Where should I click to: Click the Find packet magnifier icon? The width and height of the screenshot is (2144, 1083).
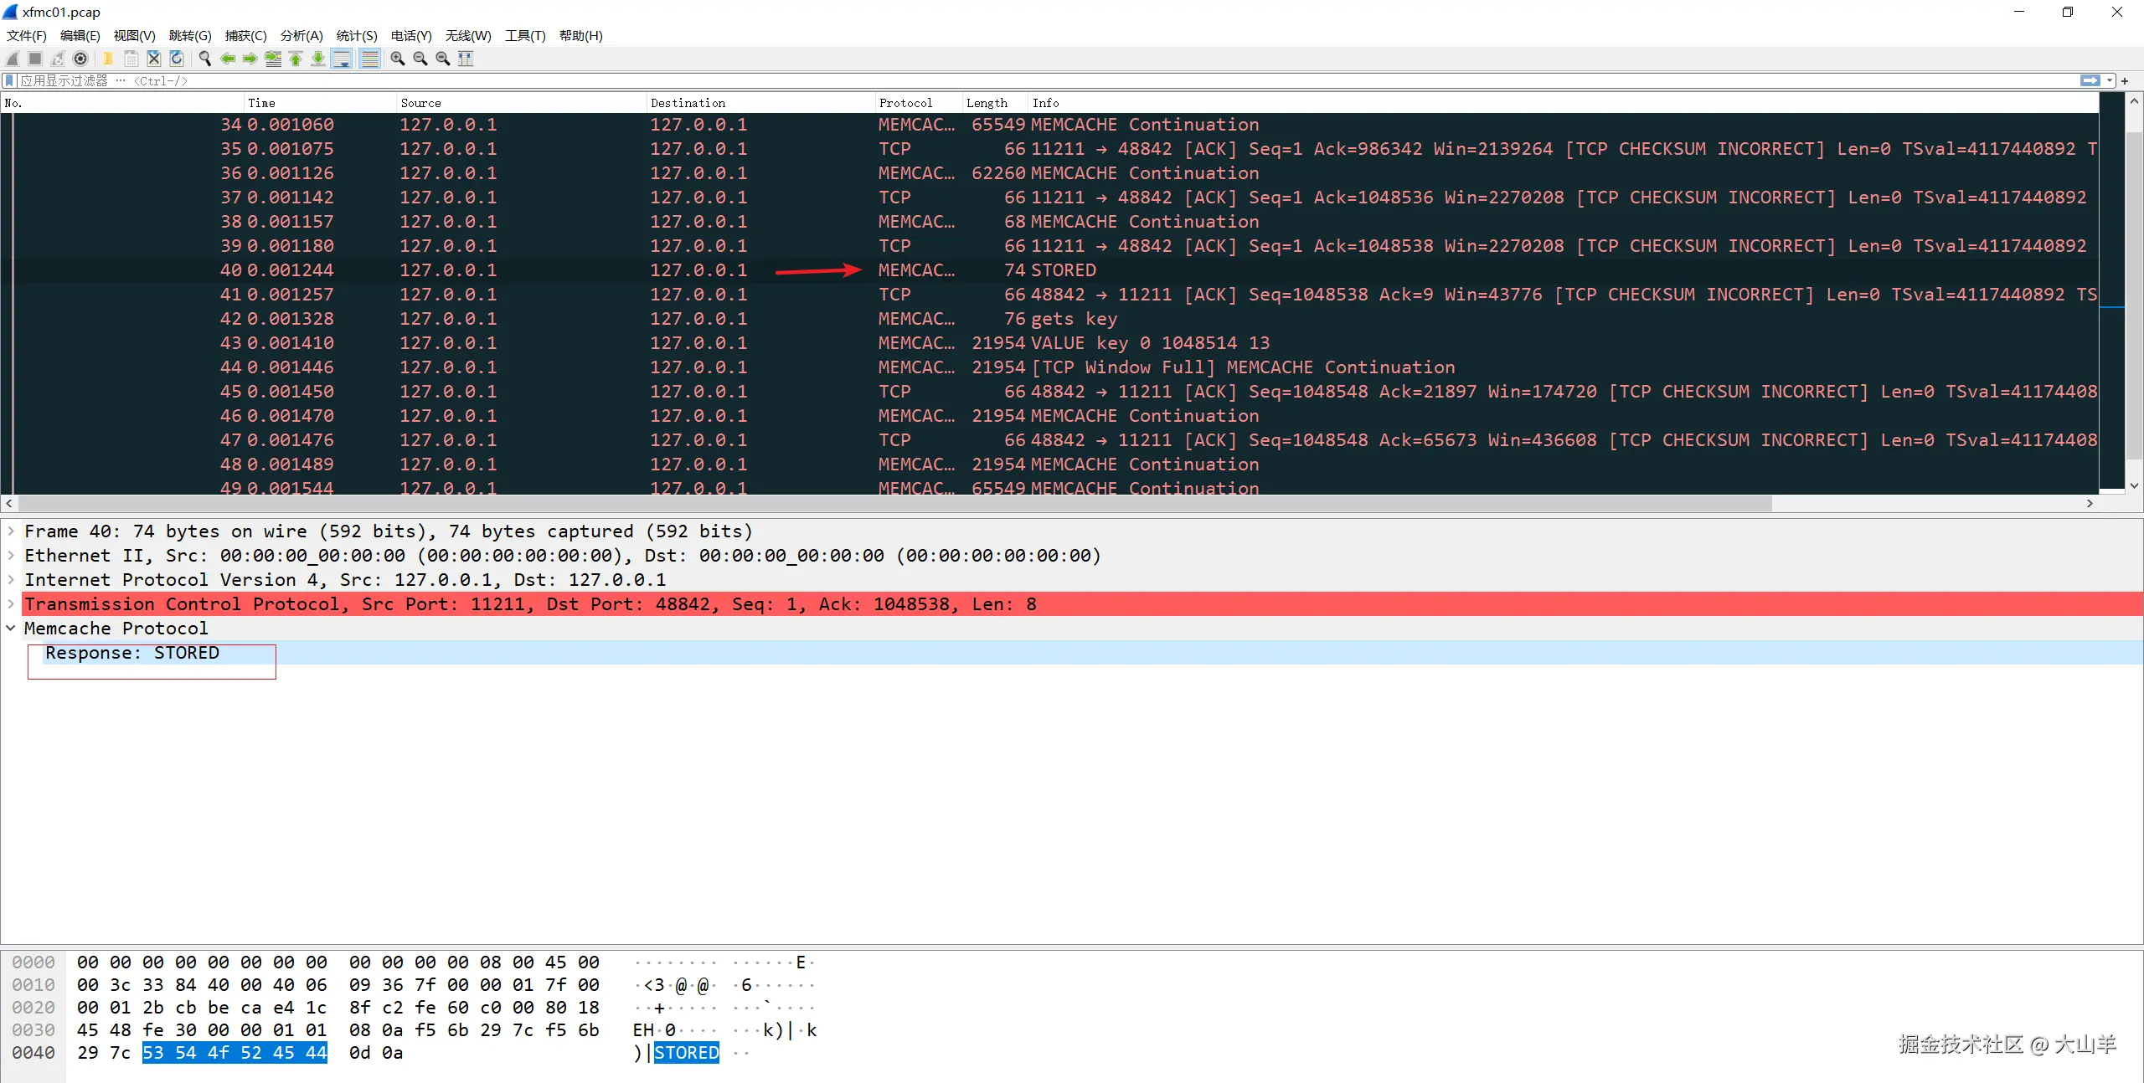tap(204, 59)
